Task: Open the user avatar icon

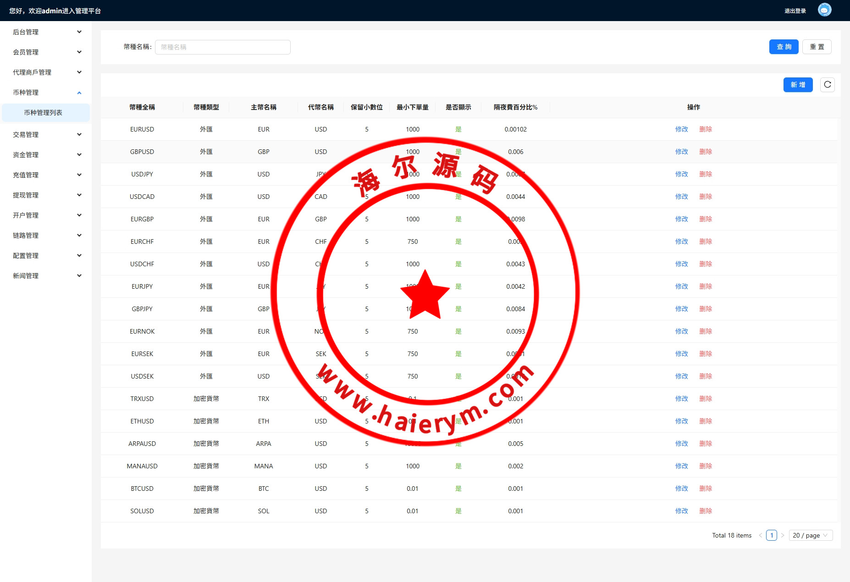Action: click(x=824, y=10)
